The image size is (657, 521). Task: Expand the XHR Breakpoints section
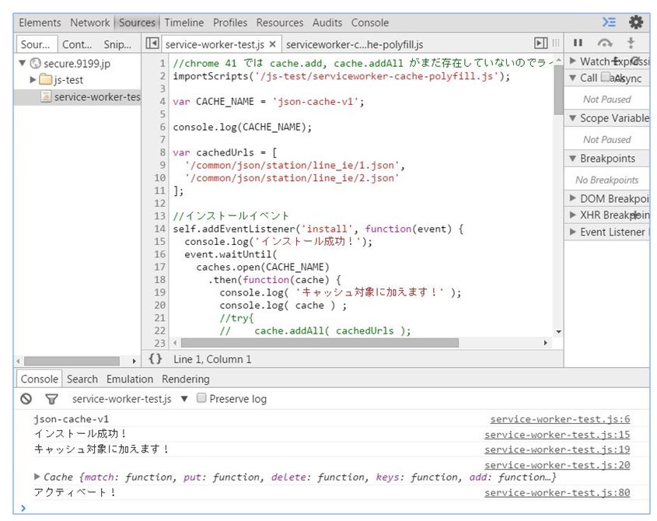(572, 215)
